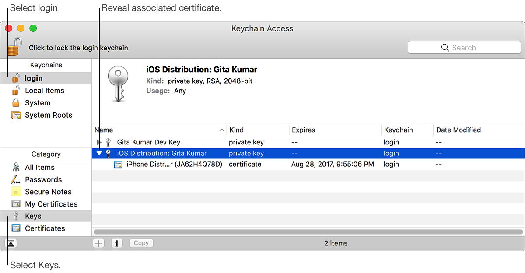Select the Local Items keychain padlock icon

tap(16, 91)
